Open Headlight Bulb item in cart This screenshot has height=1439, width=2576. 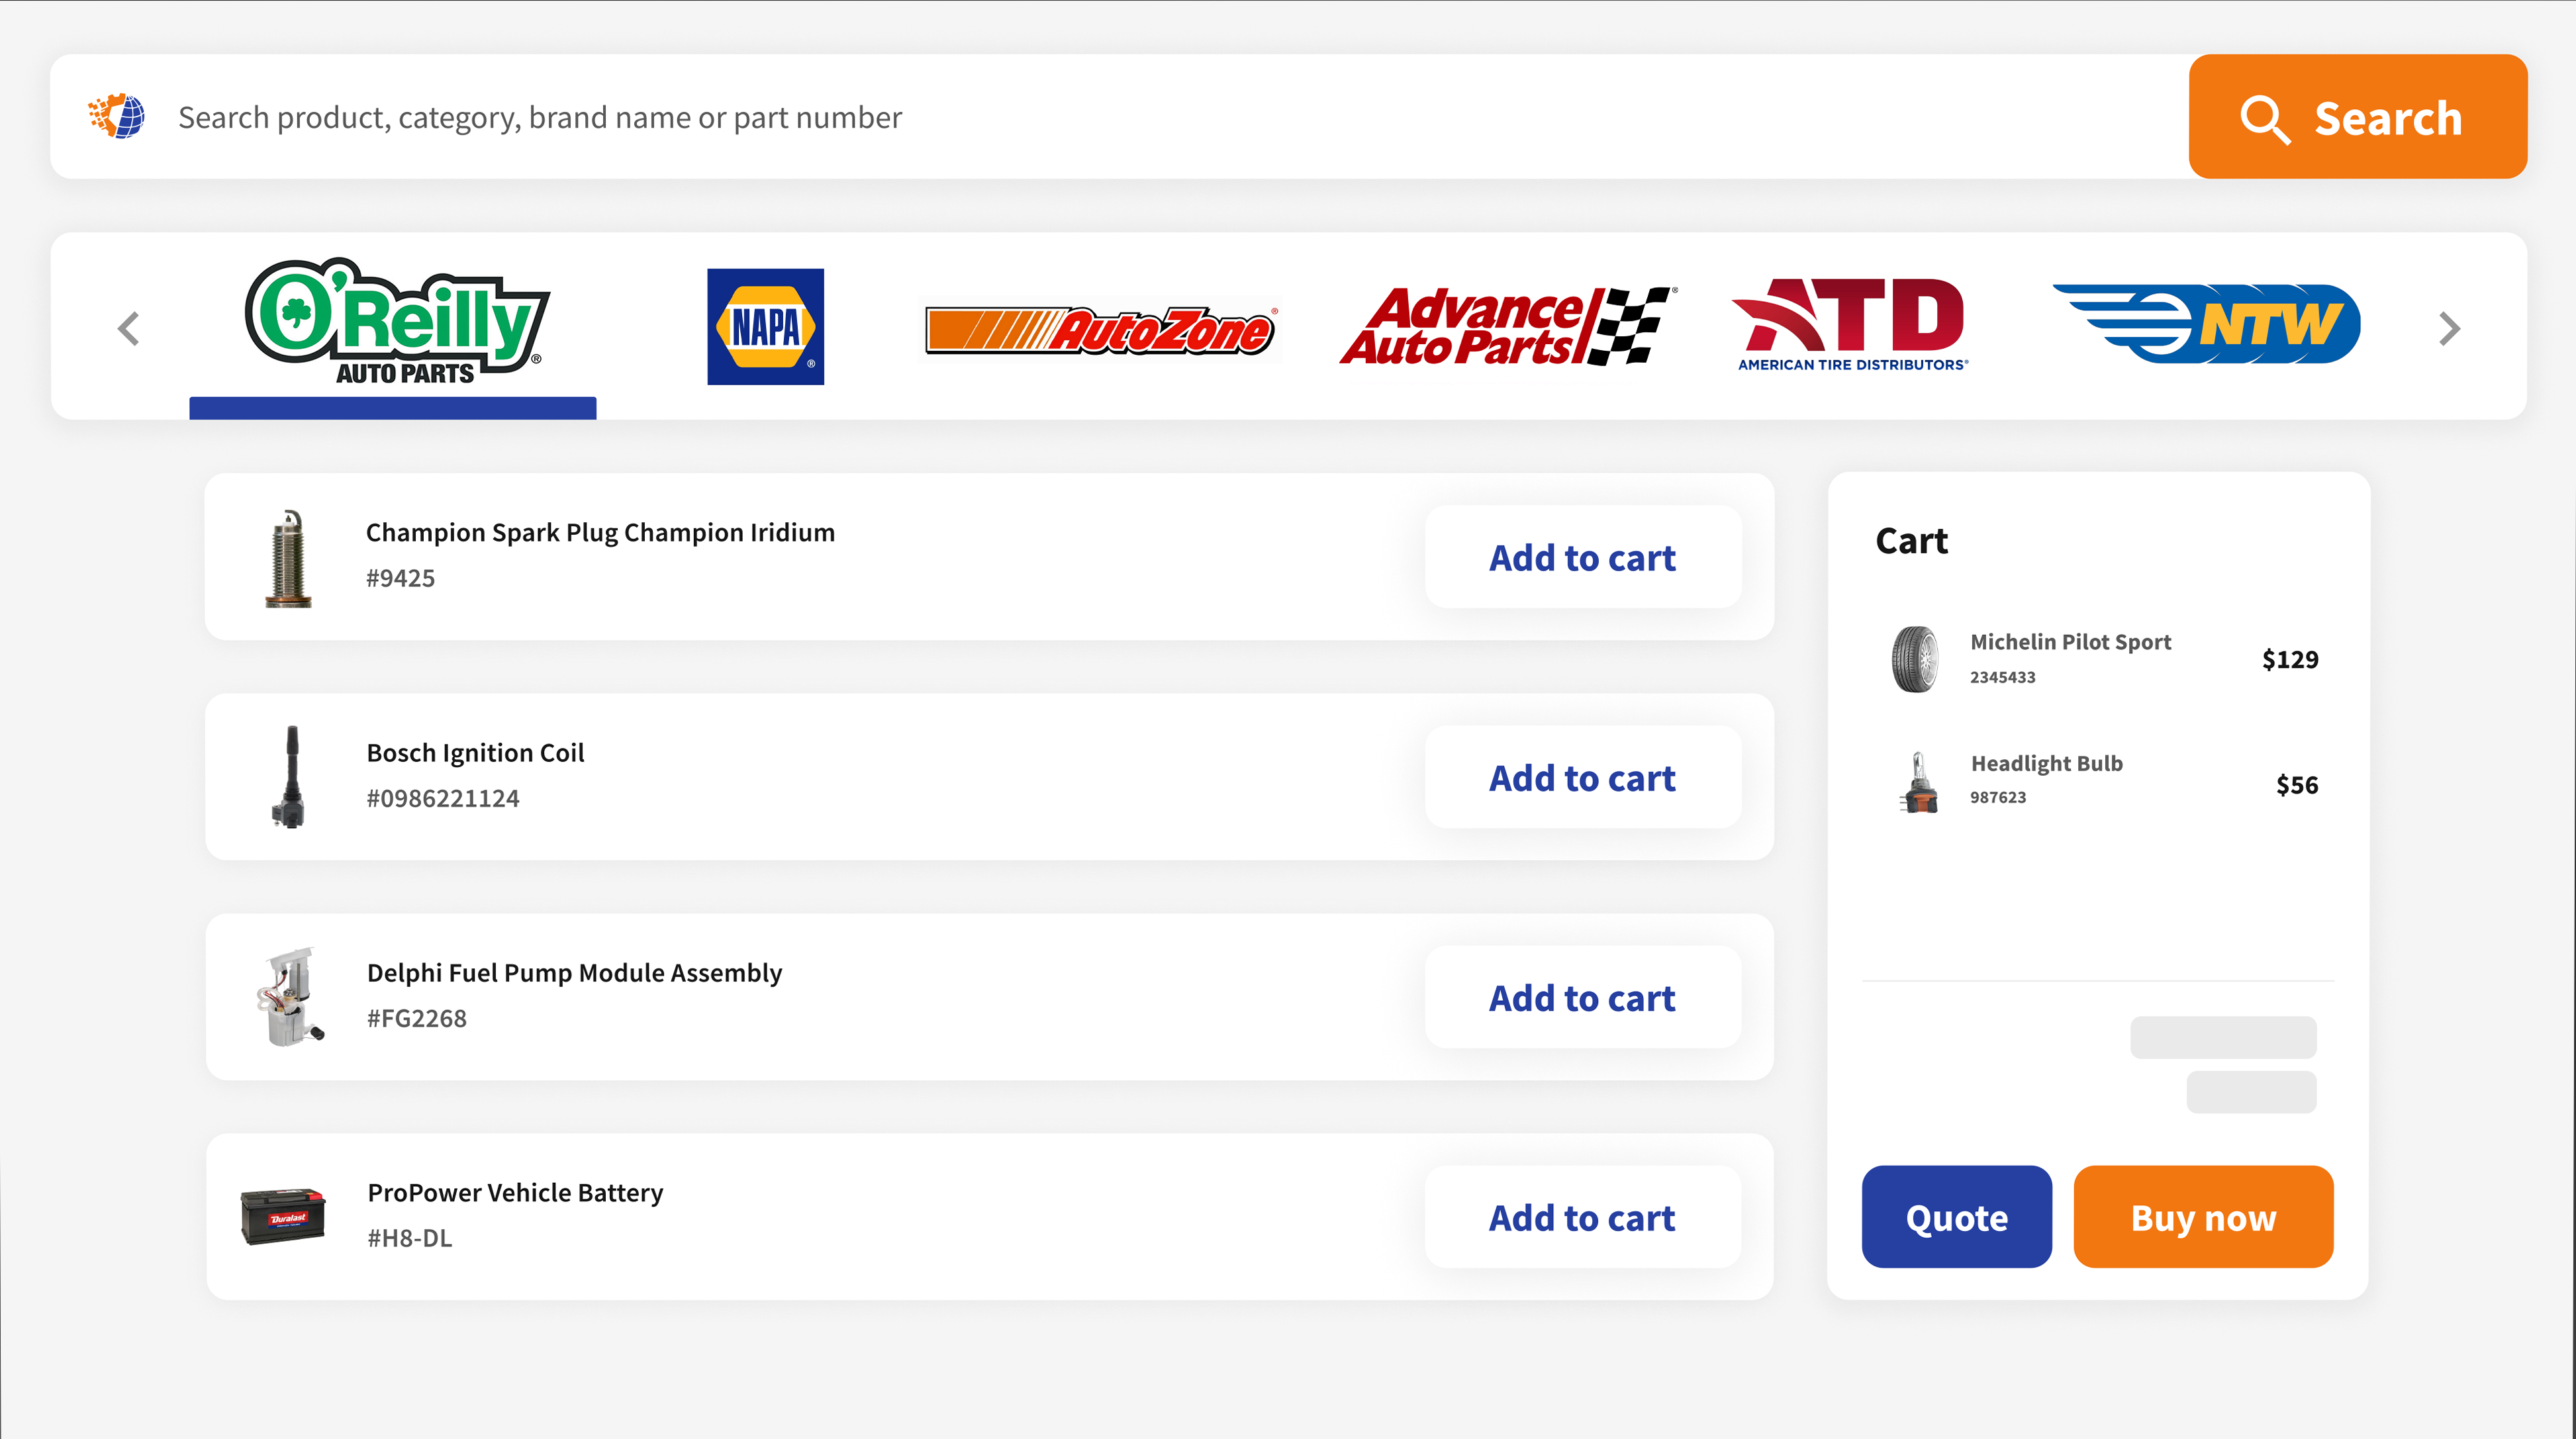coord(2046,764)
